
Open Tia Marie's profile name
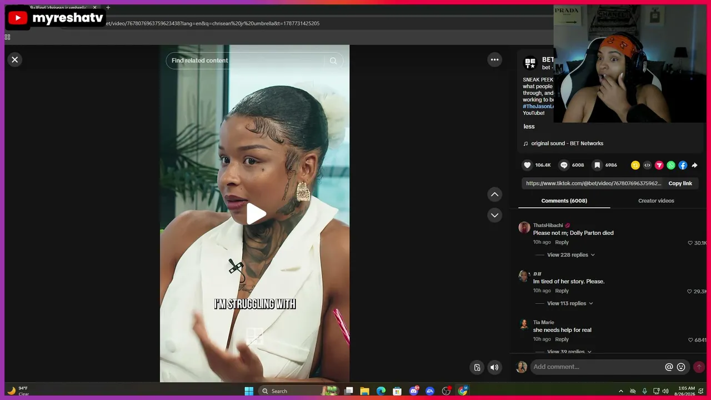point(543,322)
